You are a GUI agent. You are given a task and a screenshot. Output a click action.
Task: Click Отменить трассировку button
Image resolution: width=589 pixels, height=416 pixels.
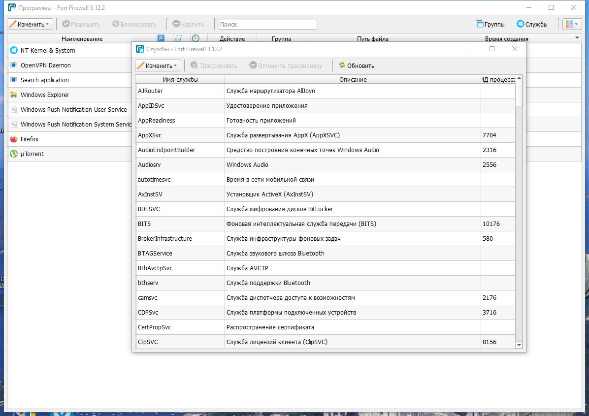click(286, 65)
